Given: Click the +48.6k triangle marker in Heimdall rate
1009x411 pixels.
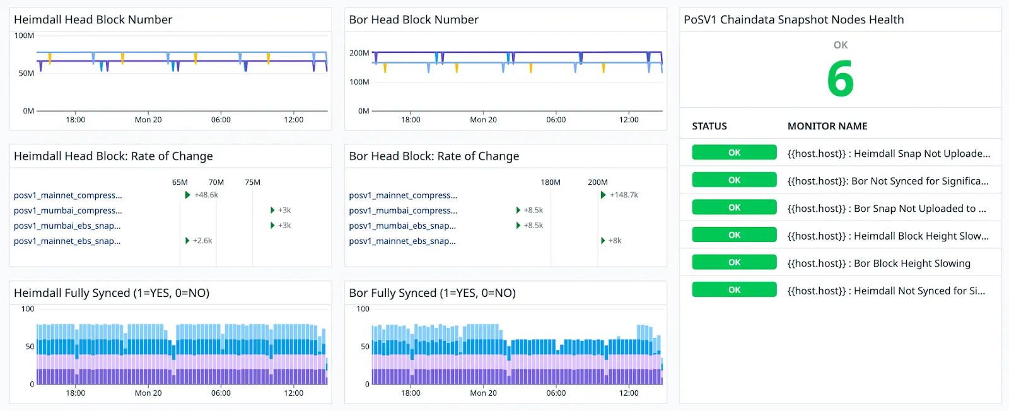Looking at the screenshot, I should click(x=187, y=195).
